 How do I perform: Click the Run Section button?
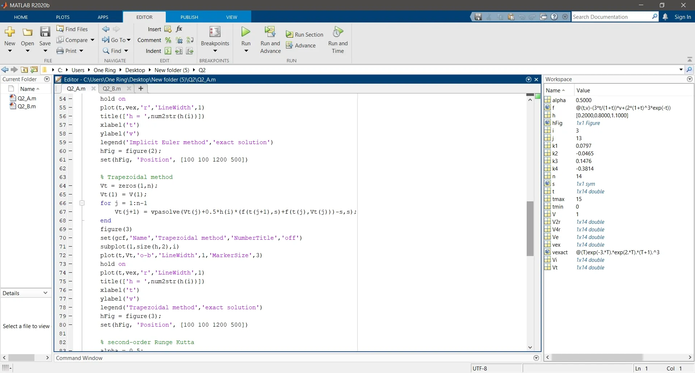point(305,35)
